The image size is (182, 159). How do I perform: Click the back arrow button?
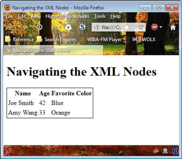pyautogui.click(x=10, y=27)
